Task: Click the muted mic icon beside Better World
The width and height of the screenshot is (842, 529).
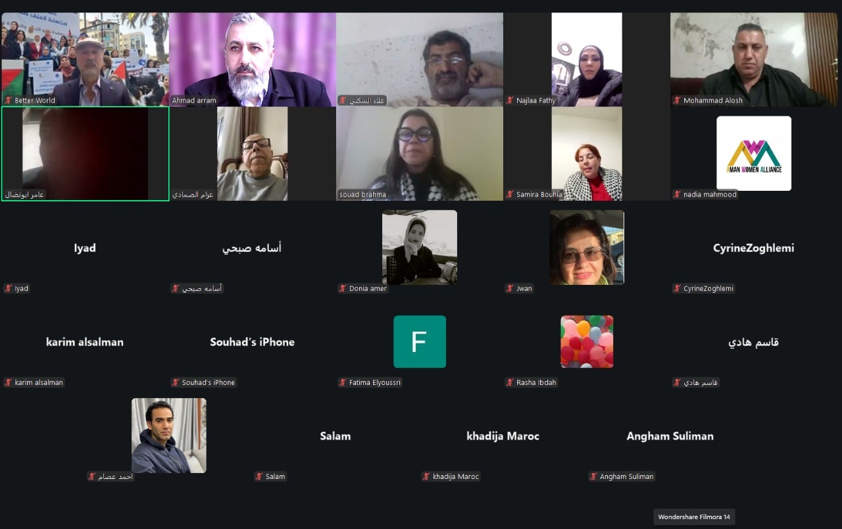Action: [9, 101]
